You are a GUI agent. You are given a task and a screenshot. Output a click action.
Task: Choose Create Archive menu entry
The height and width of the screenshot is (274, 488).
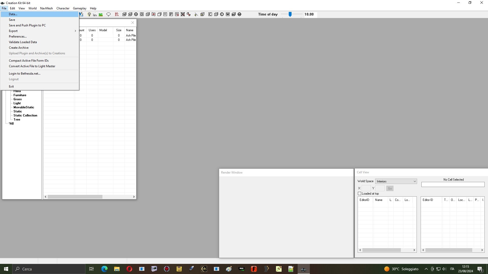pos(40,48)
